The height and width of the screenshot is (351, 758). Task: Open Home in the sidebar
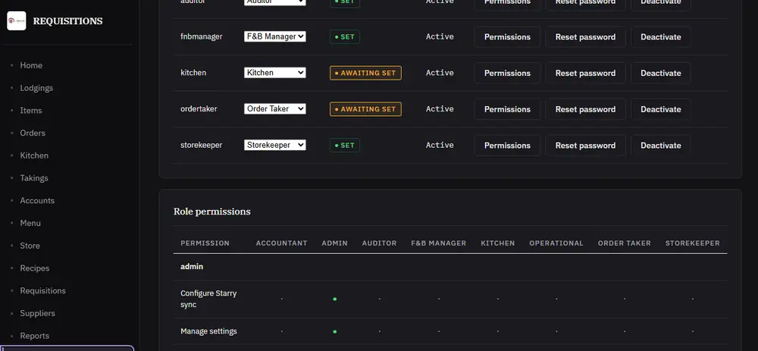coord(31,65)
